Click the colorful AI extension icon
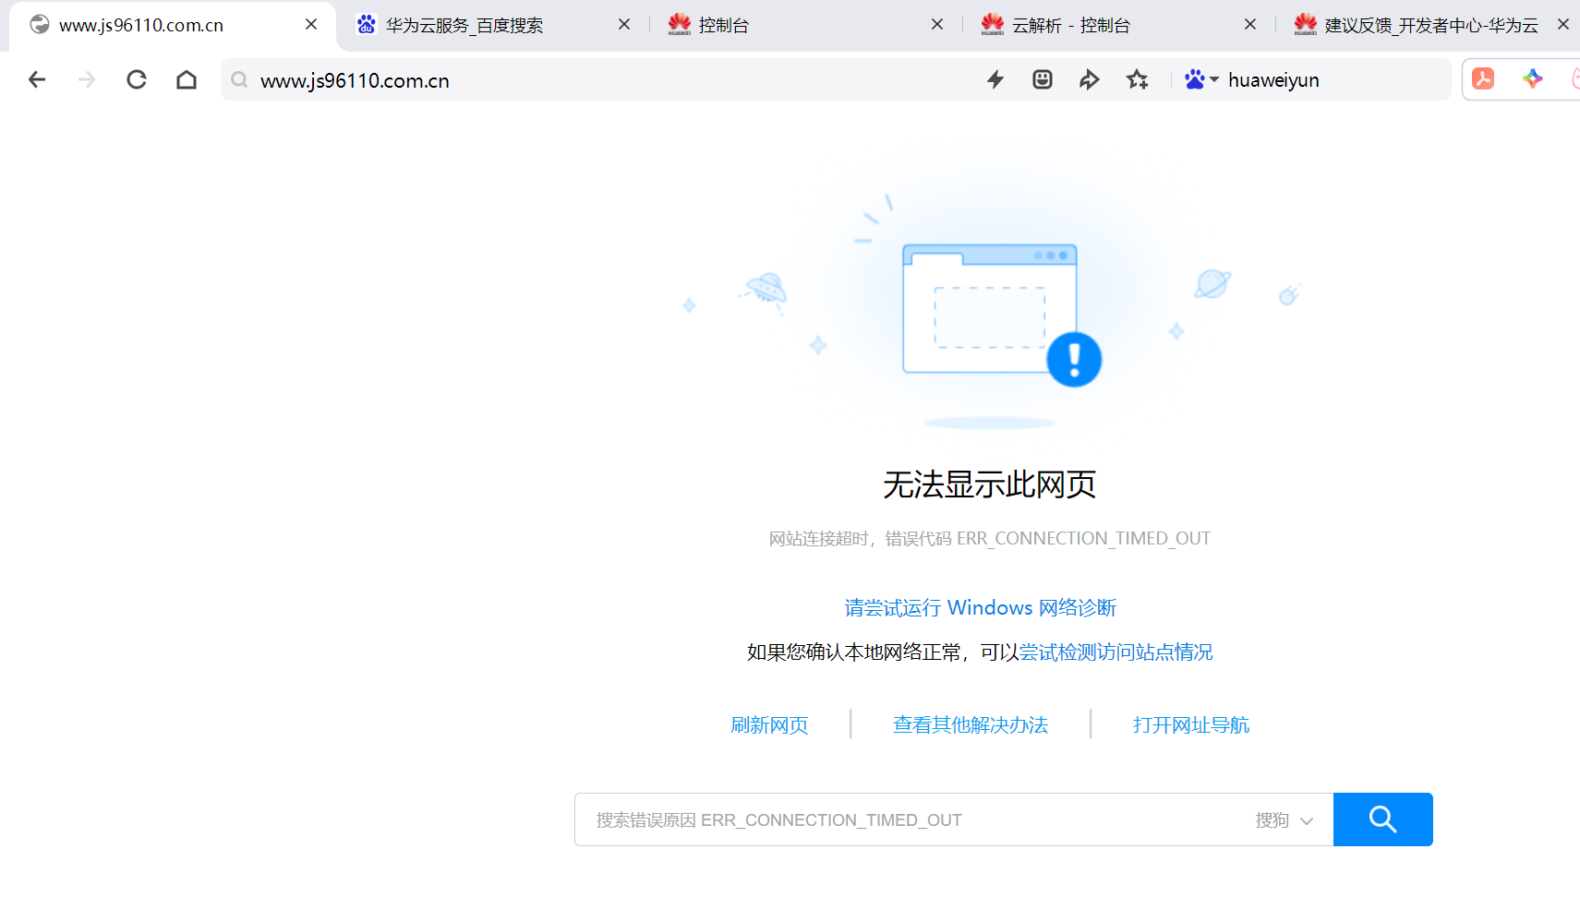The image size is (1580, 909). (1533, 78)
